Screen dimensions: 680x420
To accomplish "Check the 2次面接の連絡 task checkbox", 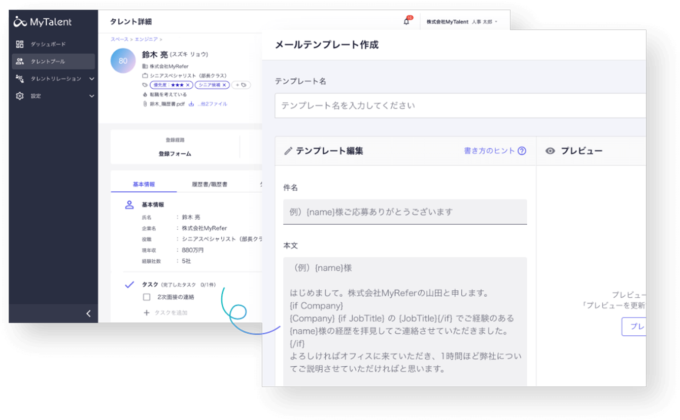I will click(147, 297).
